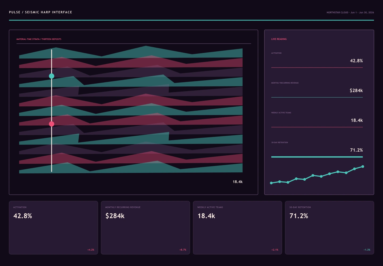
Task: Click the "PULSE / SEISMIC HARP INTERFACE" title
Action: 40,12
